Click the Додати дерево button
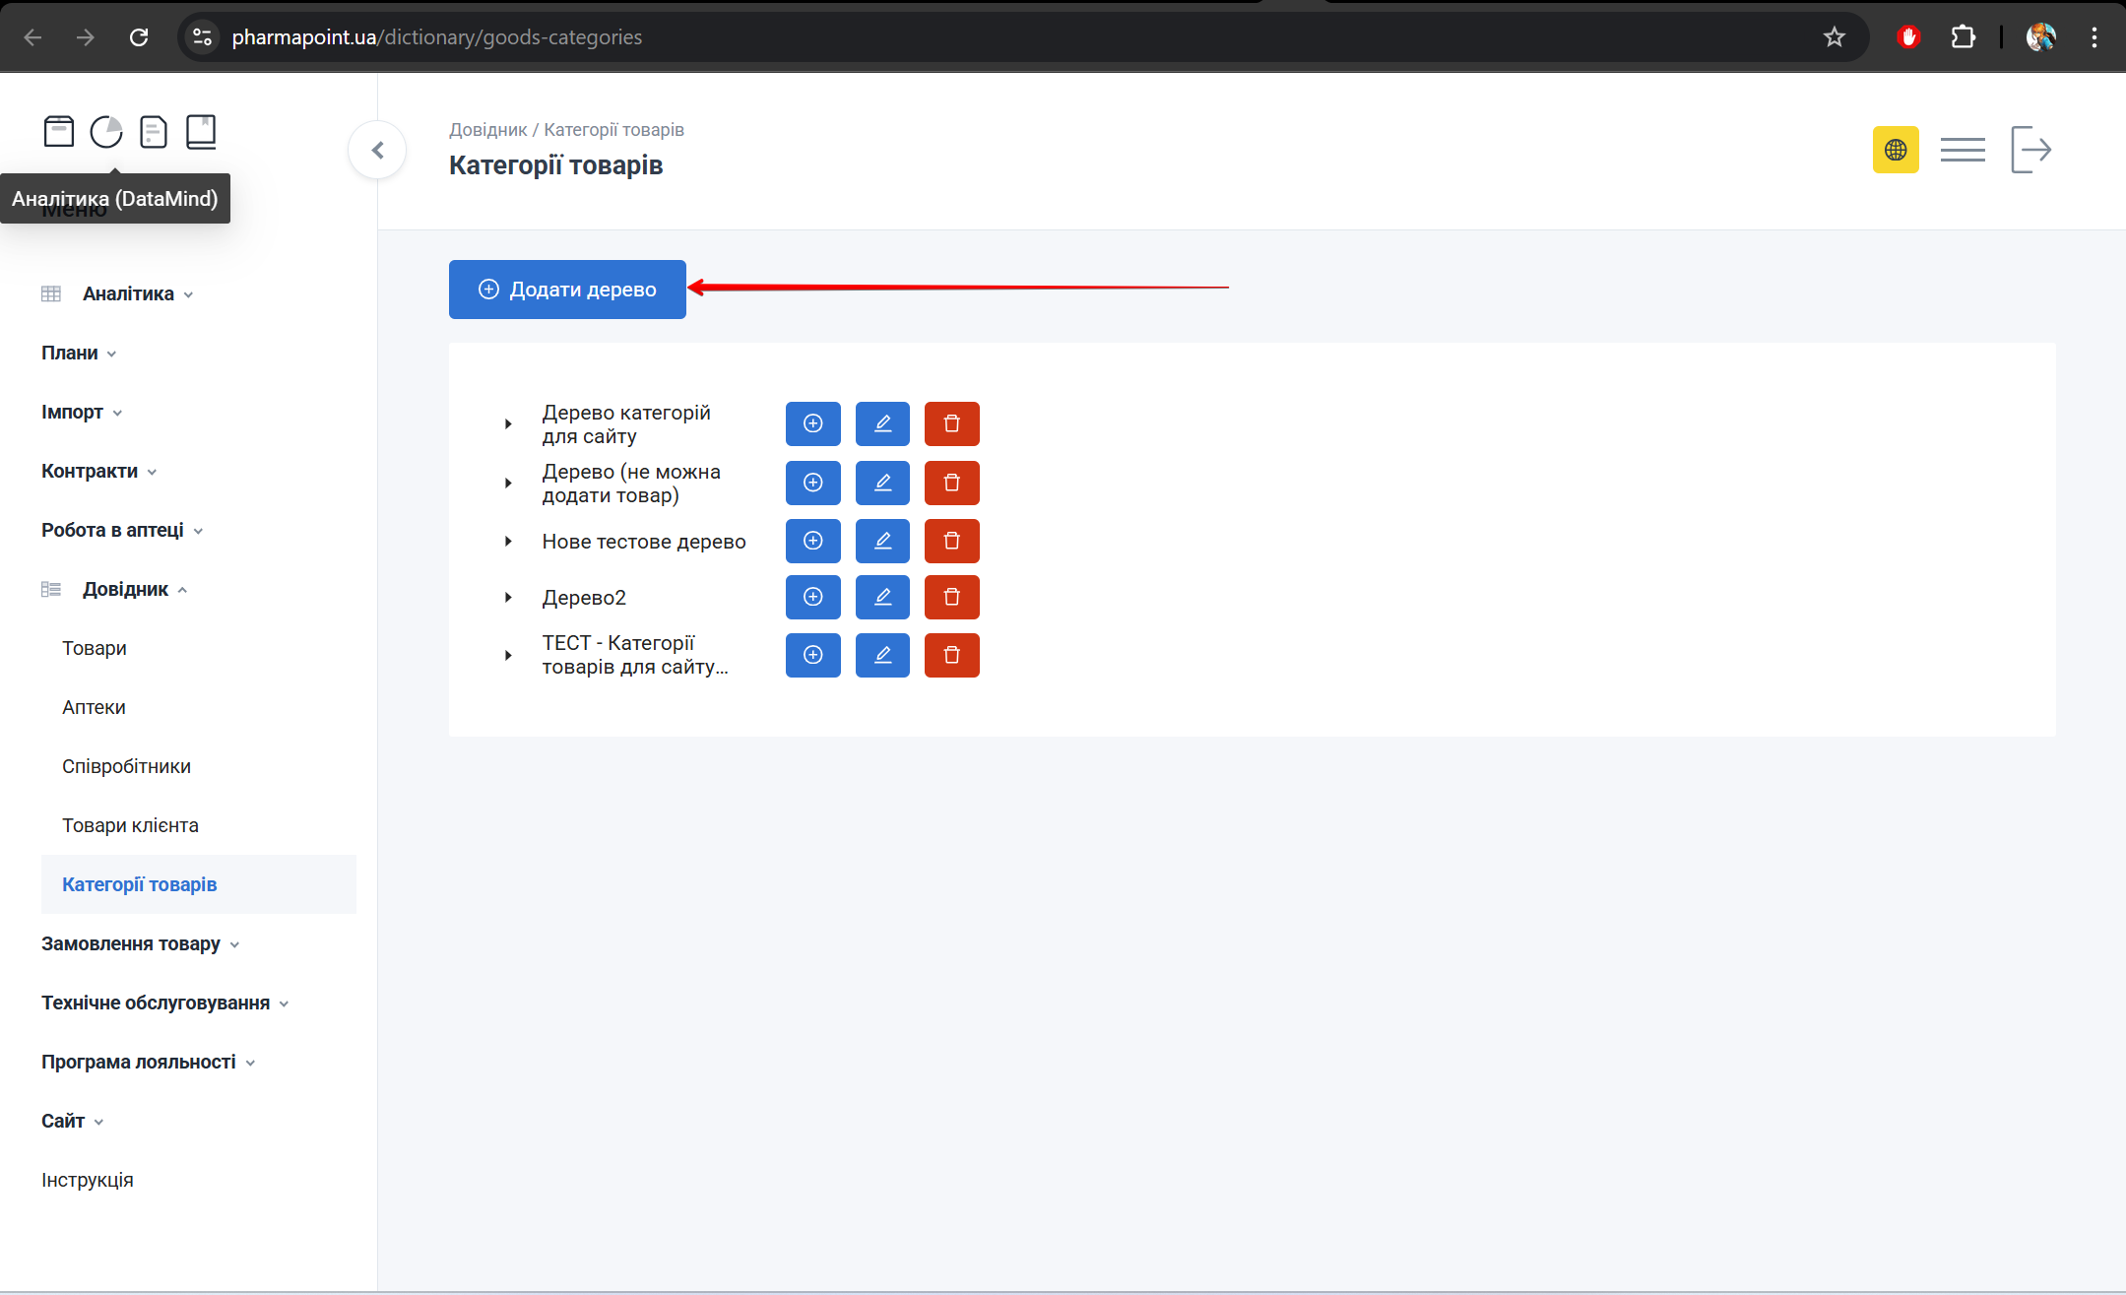Screen dimensions: 2126x1295 (567, 290)
